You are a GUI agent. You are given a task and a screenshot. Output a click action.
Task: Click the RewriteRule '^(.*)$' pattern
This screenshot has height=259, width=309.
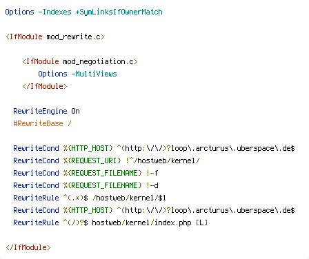click(76, 198)
